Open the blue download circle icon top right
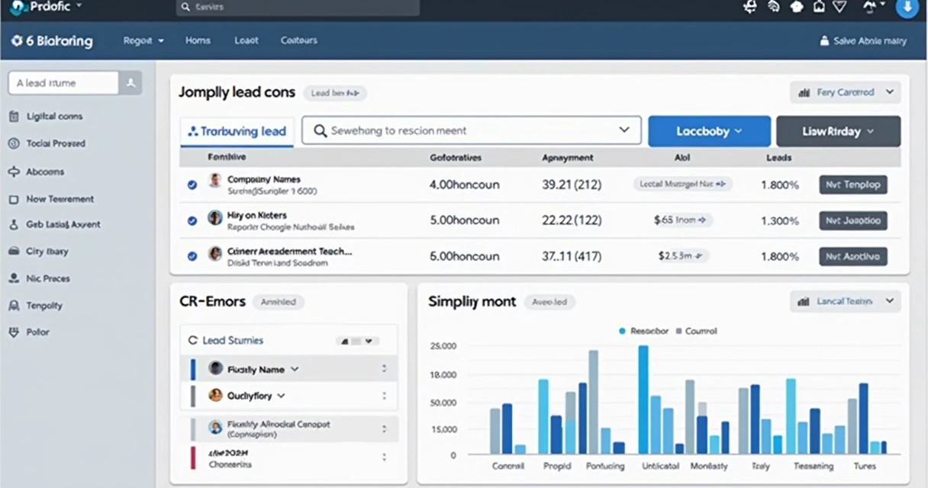The height and width of the screenshot is (488, 928). 907,9
